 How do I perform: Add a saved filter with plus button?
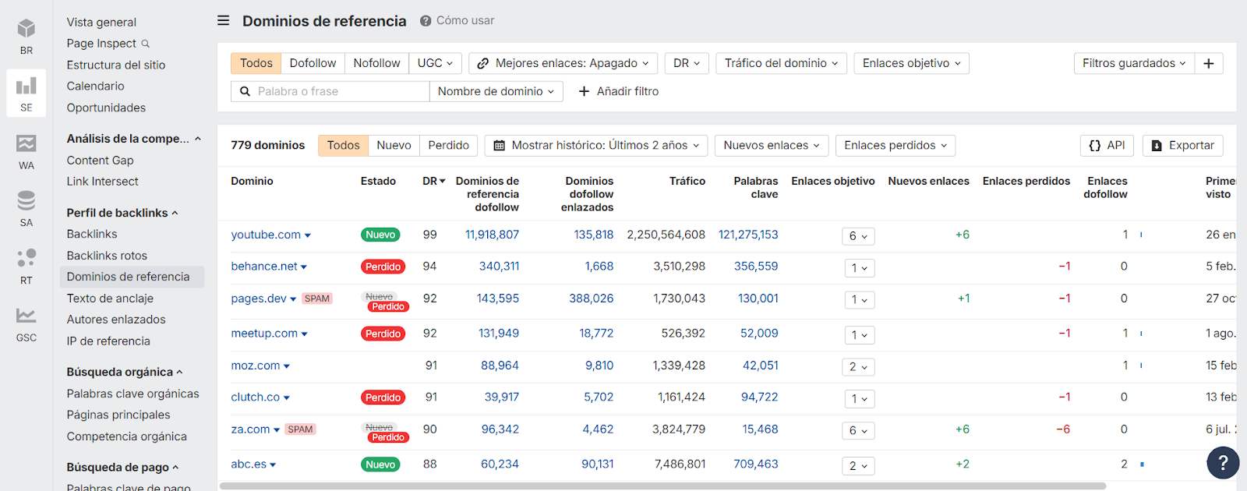click(1208, 63)
